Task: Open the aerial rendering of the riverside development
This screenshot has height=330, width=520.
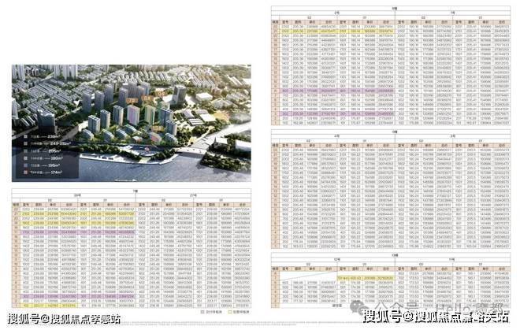Action: tap(132, 123)
